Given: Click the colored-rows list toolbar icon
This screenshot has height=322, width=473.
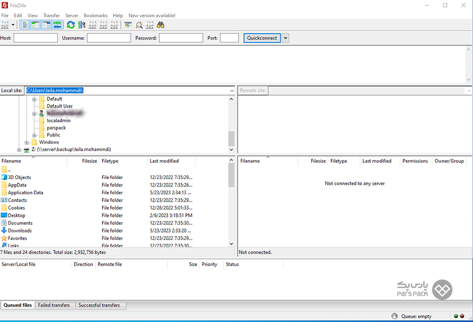Looking at the screenshot, I should 128,25.
